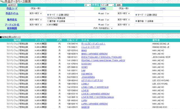Screen dimensions: 180x109
Task: Click the artist field containing KARA(韓国)
Action: (x=60, y=25)
